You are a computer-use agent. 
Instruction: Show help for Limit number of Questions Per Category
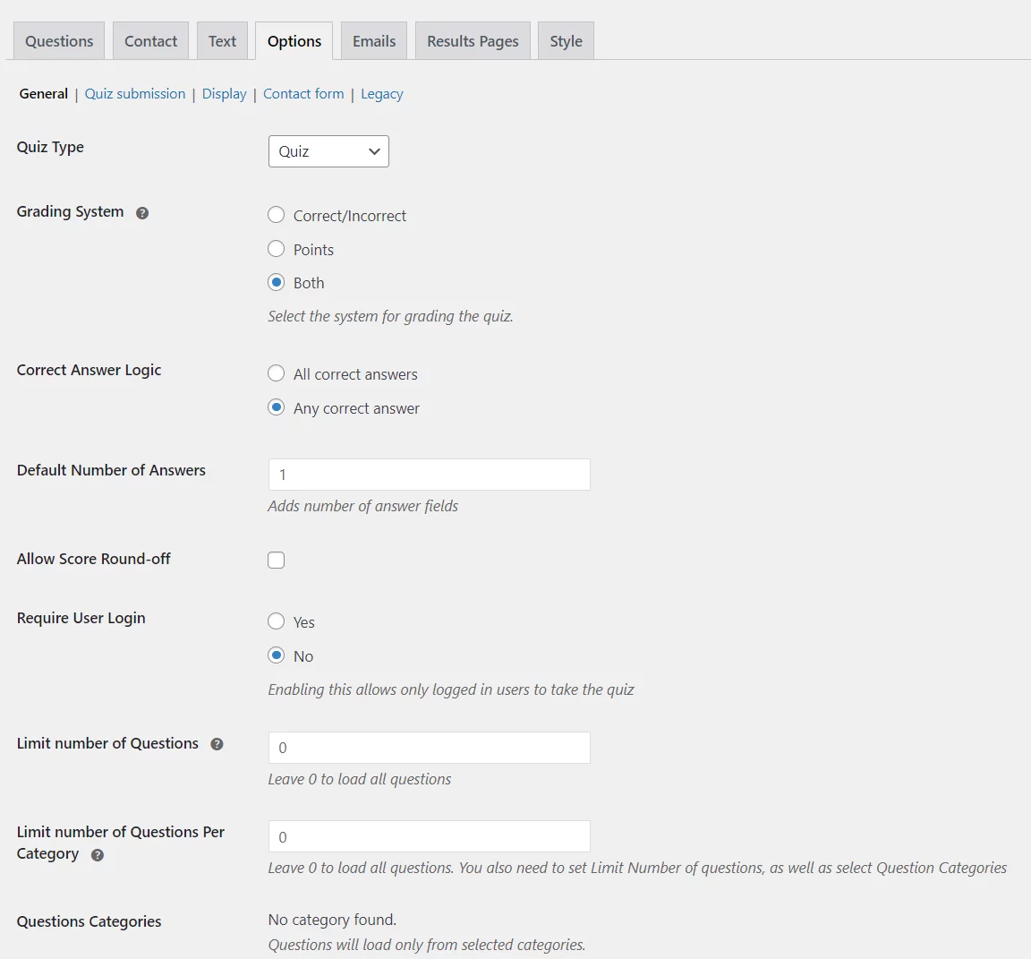click(x=98, y=855)
